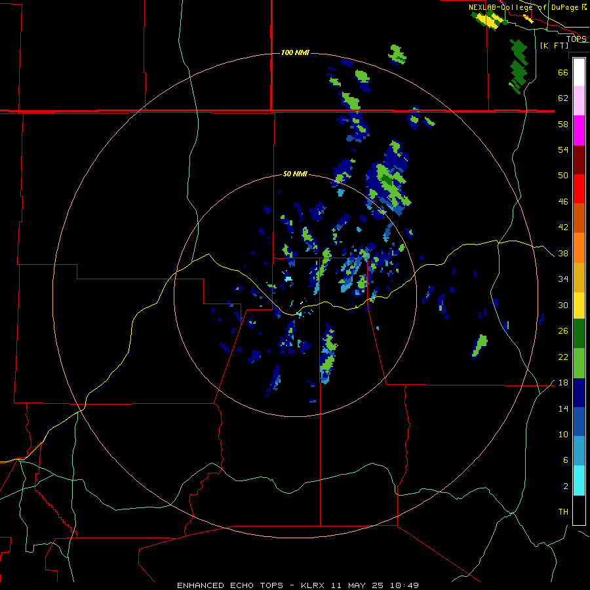Click the medium blue scale swatch
Image resolution: width=590 pixels, height=590 pixels.
click(x=579, y=422)
